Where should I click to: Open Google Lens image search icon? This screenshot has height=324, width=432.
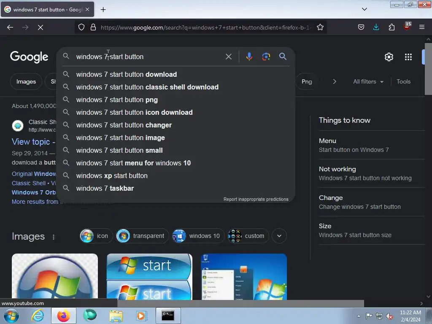tap(266, 57)
